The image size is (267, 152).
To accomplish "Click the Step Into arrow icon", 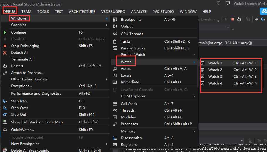I will (x=5, y=101).
